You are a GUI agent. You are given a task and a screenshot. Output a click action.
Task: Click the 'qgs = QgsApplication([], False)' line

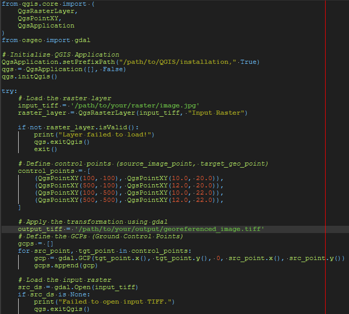coord(64,69)
